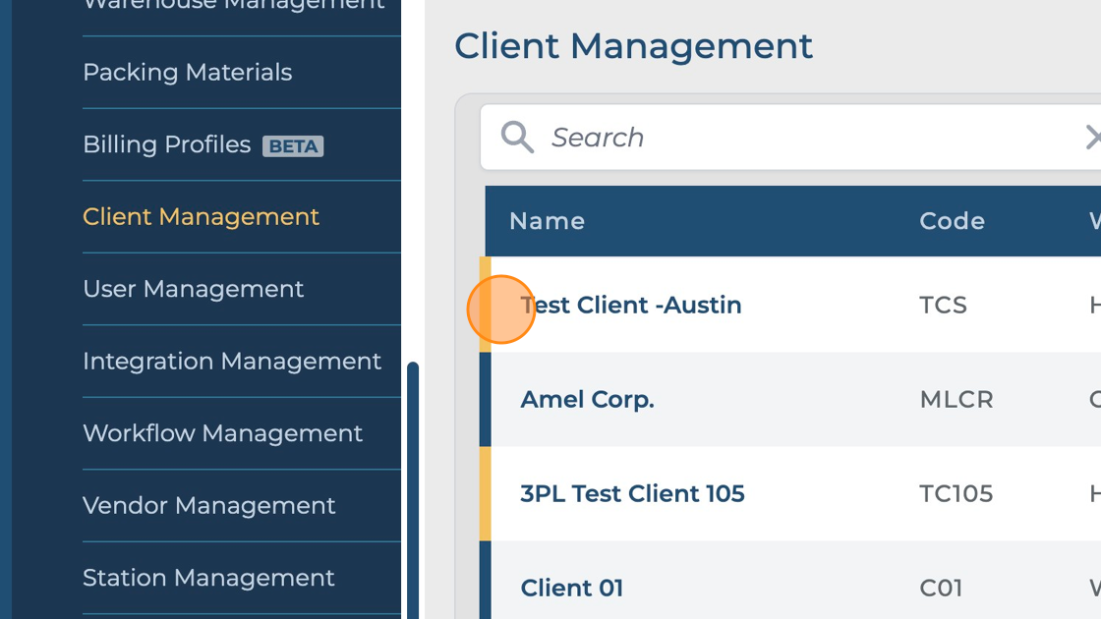Open User Management page
This screenshot has width=1101, height=619.
193,289
